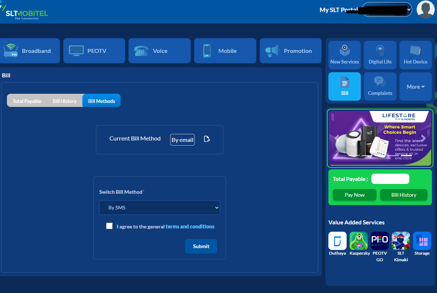Screen dimensions: 437x293
Task: Open the PEOTV GO service
Action: point(379,247)
